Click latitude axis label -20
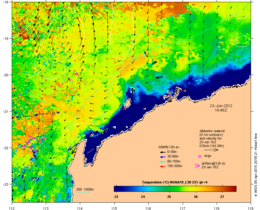 (x=6, y=75)
